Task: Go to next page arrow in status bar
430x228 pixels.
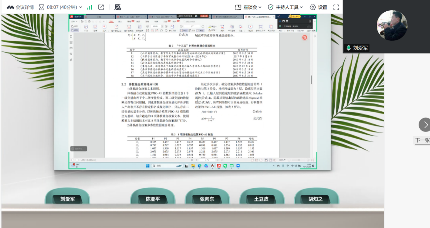Action: pyautogui.click(x=218, y=160)
